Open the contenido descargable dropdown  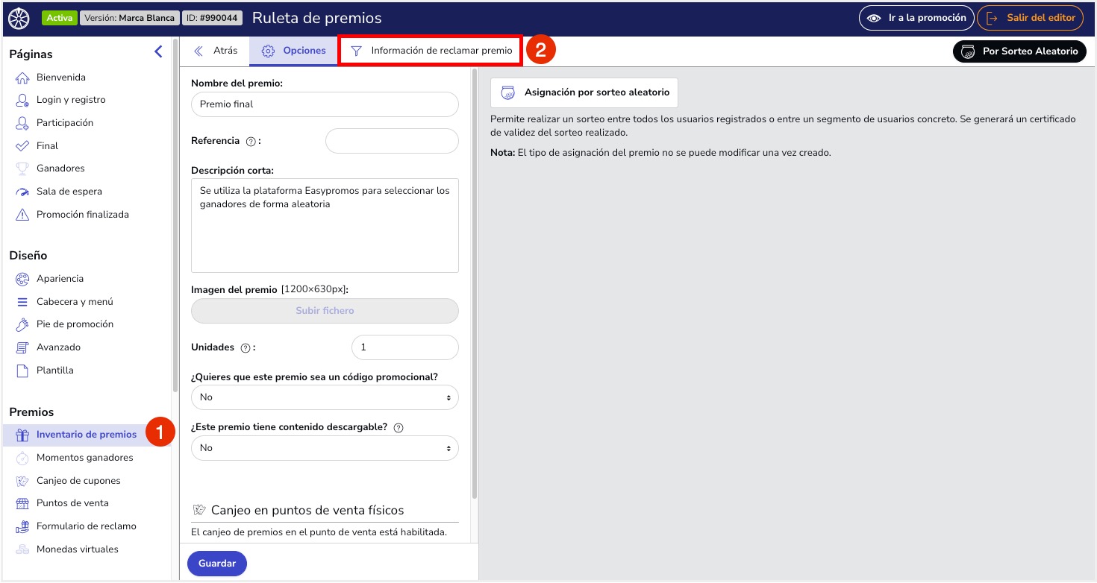tap(325, 448)
